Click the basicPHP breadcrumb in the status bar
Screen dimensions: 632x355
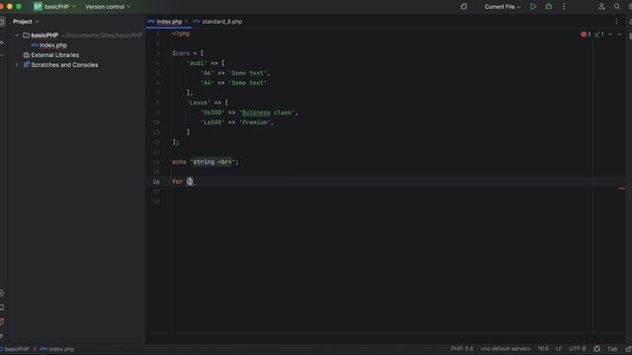(x=17, y=349)
